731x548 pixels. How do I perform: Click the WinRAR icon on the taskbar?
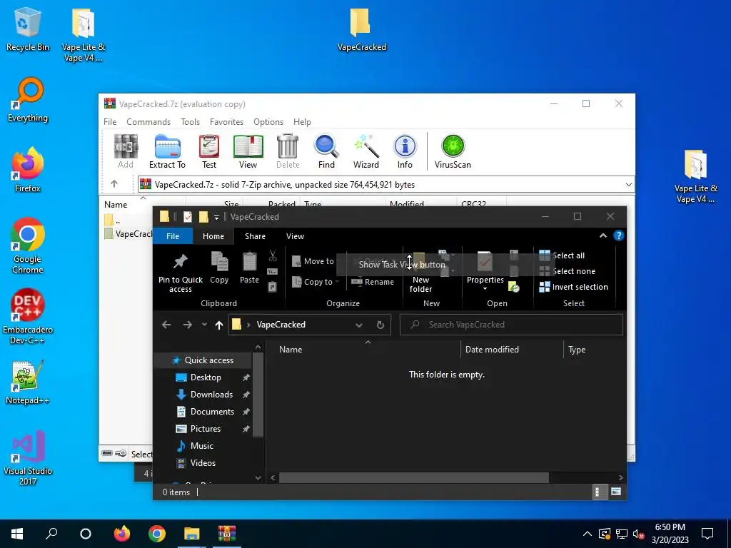(x=226, y=534)
